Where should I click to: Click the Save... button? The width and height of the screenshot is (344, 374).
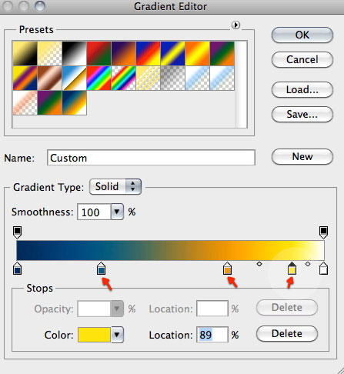coord(302,114)
